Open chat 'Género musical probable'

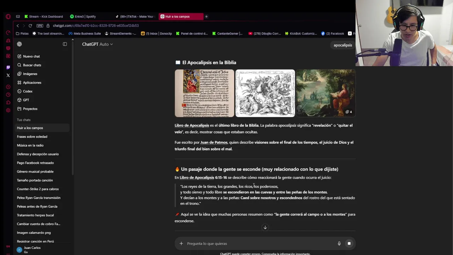coord(42,171)
